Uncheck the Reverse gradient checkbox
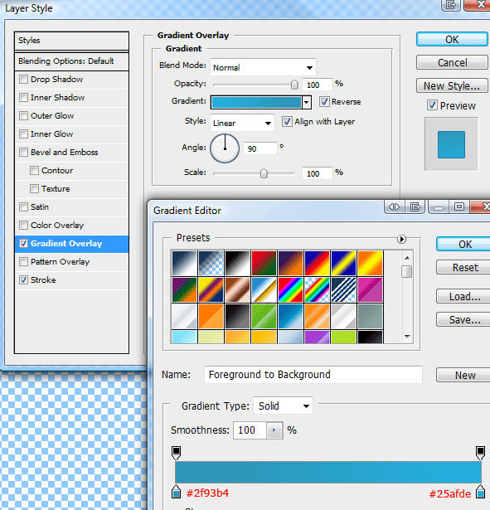This screenshot has height=510, width=490. point(324,102)
